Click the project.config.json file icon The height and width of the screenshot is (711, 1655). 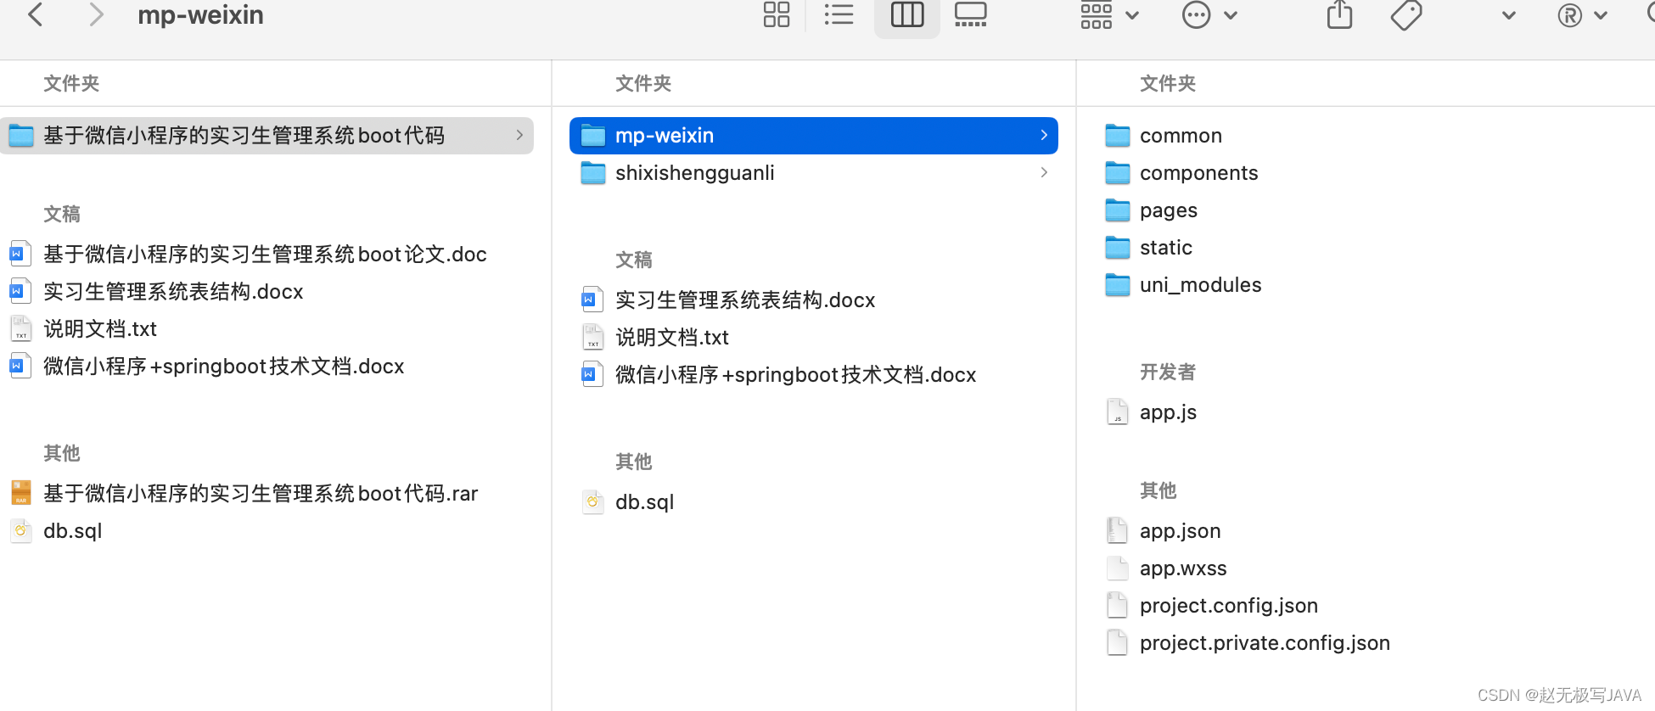[x=1118, y=606]
